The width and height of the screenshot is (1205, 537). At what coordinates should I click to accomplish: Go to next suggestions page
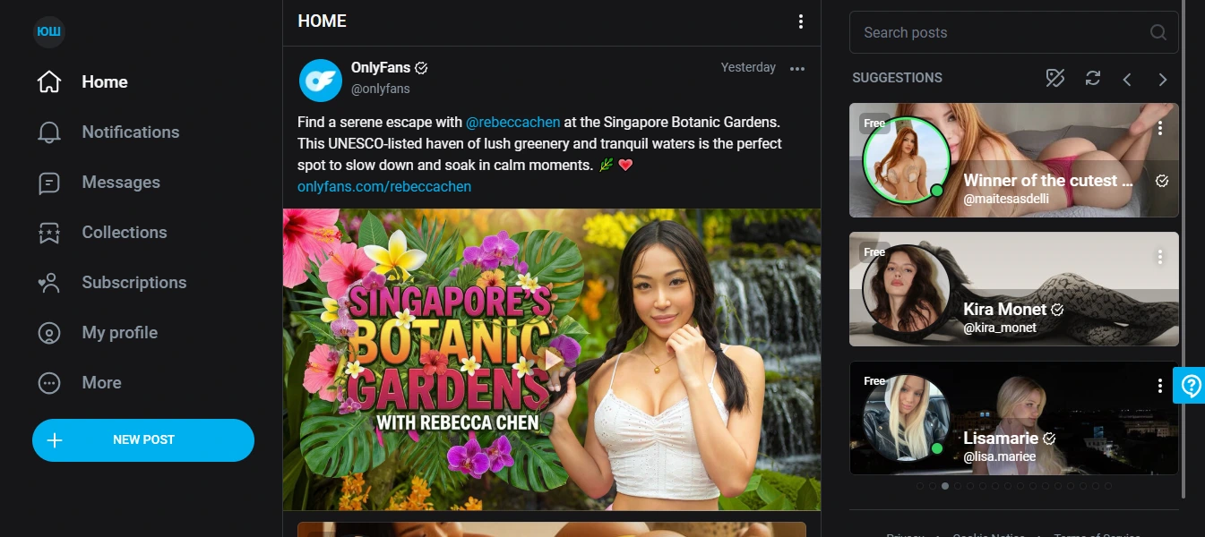(1163, 79)
